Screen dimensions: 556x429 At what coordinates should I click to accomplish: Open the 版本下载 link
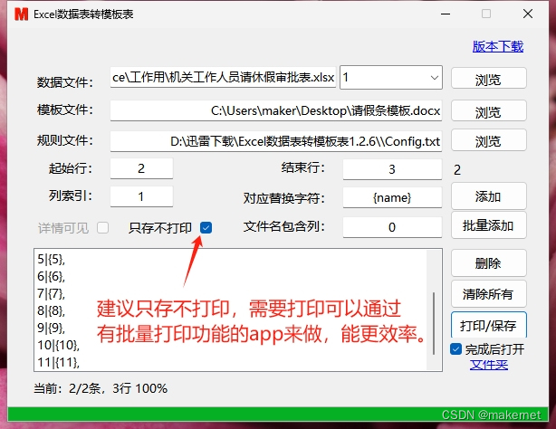click(498, 46)
